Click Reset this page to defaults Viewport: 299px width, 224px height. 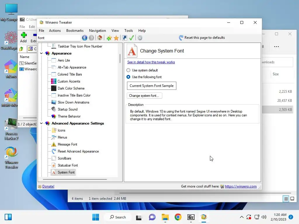202,38
